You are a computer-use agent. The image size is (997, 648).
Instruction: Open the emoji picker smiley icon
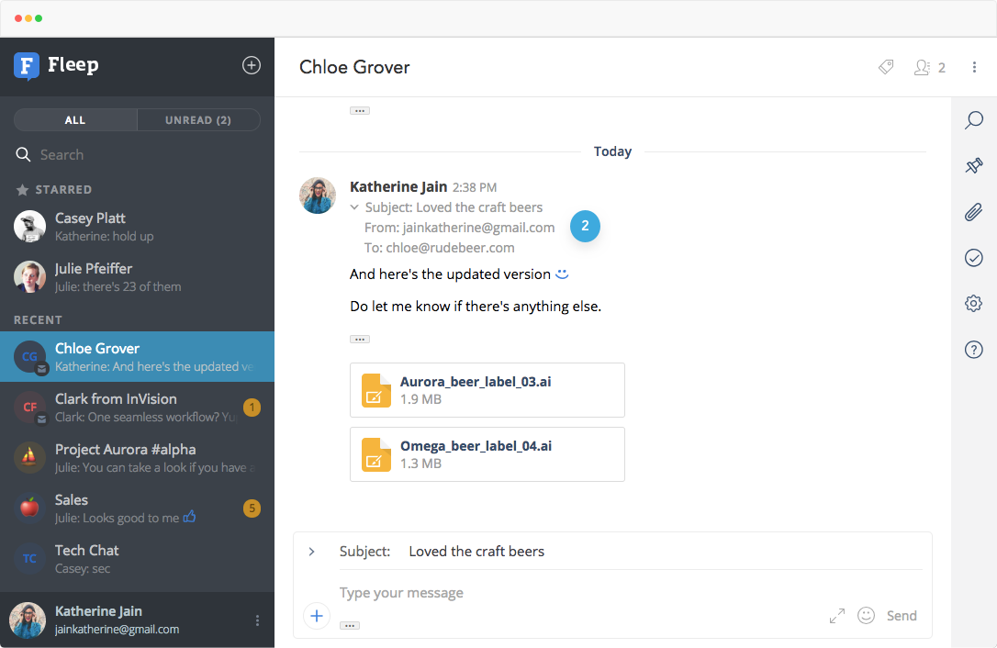click(866, 615)
